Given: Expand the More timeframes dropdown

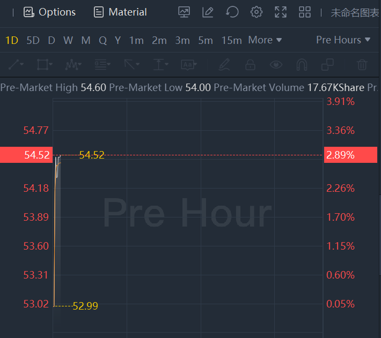Looking at the screenshot, I should coord(265,40).
